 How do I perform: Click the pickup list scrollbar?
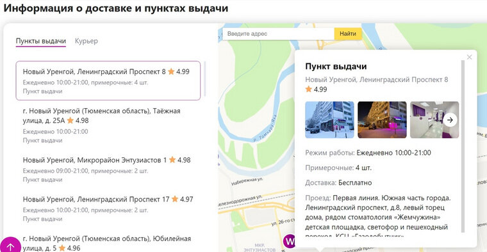(204, 79)
